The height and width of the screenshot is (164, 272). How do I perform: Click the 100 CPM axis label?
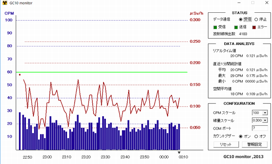pyautogui.click(x=9, y=20)
